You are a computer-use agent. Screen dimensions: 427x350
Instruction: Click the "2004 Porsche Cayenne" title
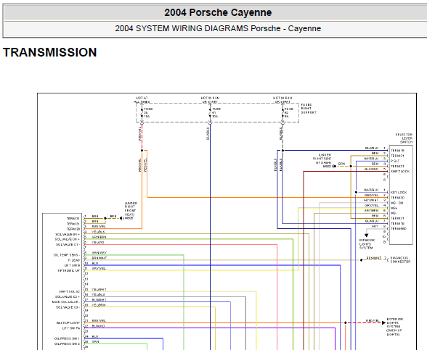pyautogui.click(x=218, y=12)
